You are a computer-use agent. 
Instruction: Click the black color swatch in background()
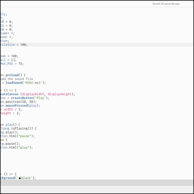tap(20, 178)
